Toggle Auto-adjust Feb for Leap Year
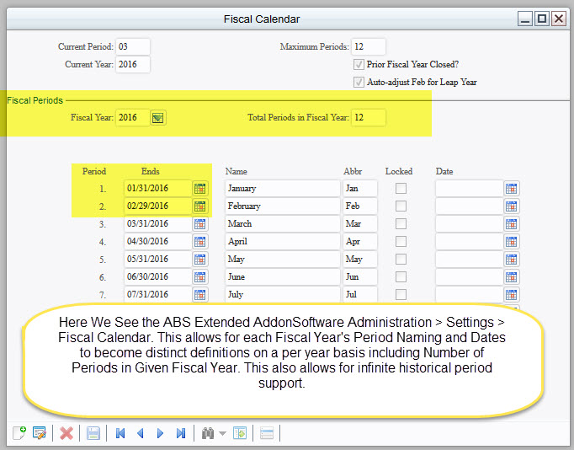This screenshot has height=450, width=574. click(x=359, y=83)
